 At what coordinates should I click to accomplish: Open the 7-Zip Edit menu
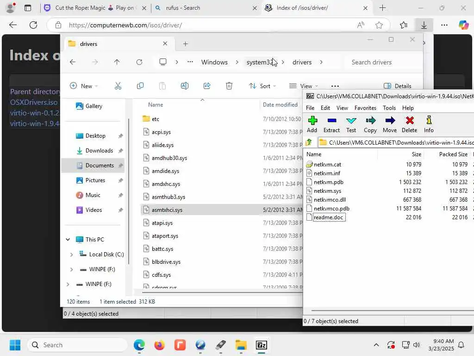pos(325,108)
